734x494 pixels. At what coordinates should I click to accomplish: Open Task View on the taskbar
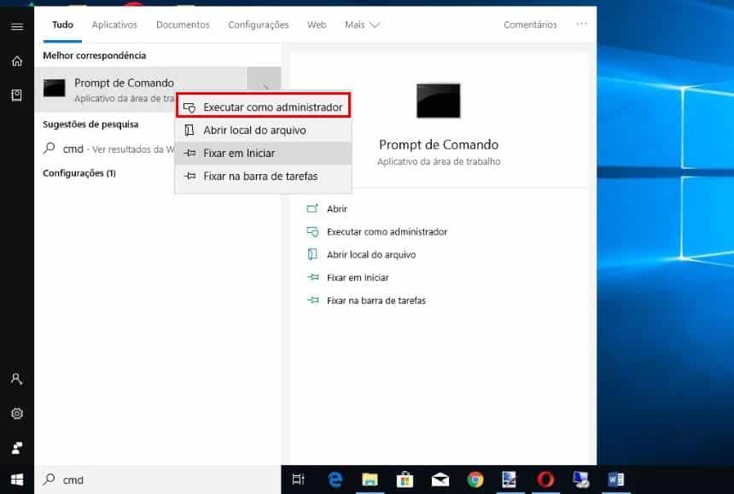[x=298, y=479]
